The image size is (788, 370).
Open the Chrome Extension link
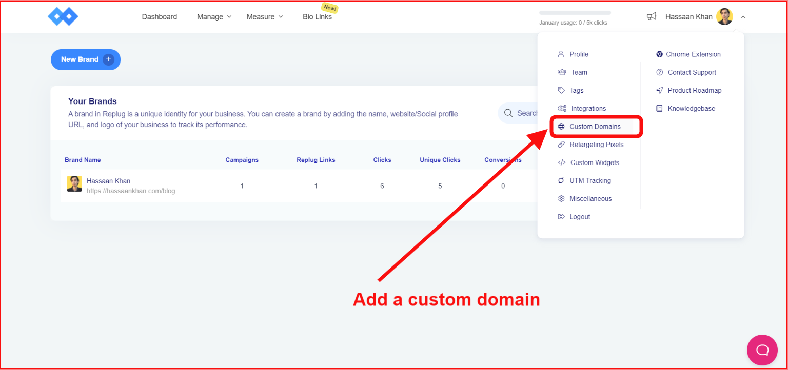[x=694, y=54]
